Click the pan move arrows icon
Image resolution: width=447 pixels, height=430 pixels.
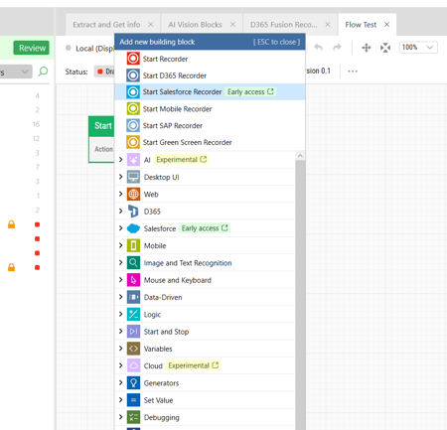[367, 48]
